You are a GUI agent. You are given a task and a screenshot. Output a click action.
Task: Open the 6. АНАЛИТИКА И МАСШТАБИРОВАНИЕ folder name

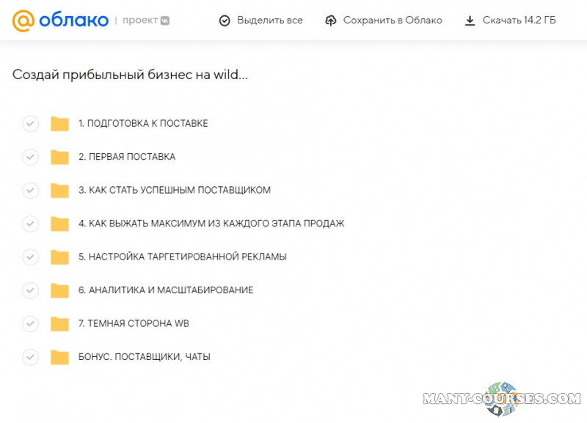coord(166,290)
